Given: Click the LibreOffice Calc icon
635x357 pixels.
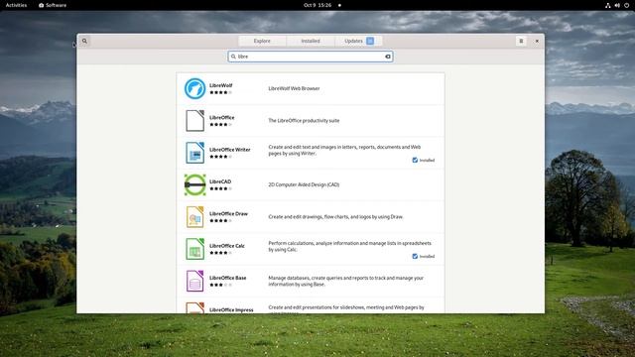Looking at the screenshot, I should [x=194, y=249].
